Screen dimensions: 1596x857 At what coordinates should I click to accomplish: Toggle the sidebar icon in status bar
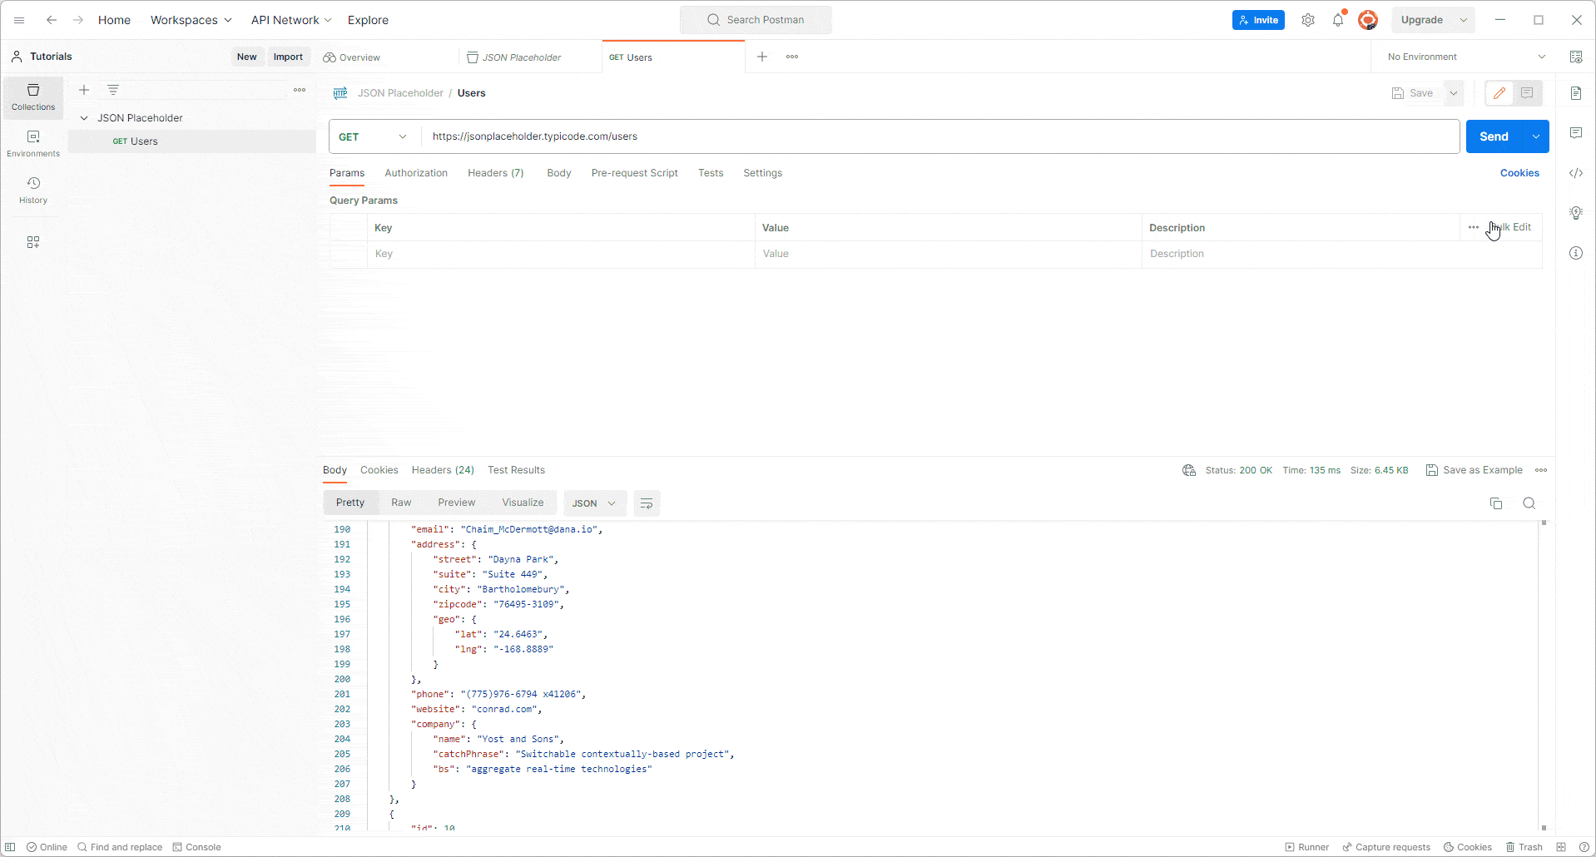[11, 847]
